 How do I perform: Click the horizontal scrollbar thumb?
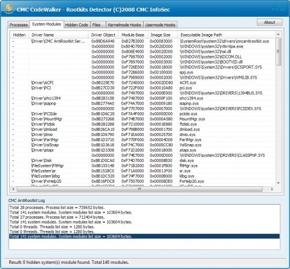[140, 189]
